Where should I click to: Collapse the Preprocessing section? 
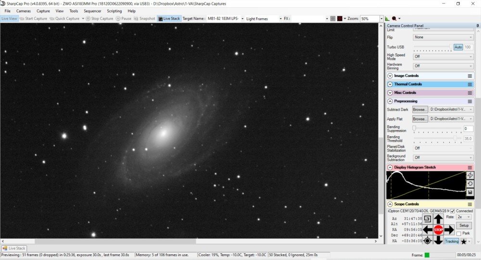point(390,101)
